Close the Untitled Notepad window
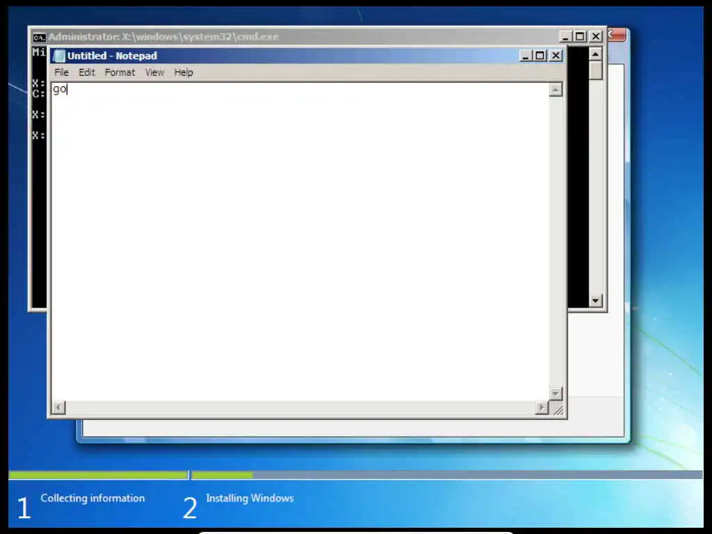 [556, 56]
